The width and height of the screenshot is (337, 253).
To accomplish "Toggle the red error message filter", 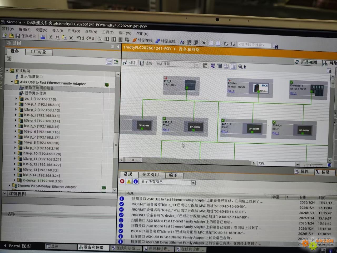I will pyautogui.click(x=122, y=181).
